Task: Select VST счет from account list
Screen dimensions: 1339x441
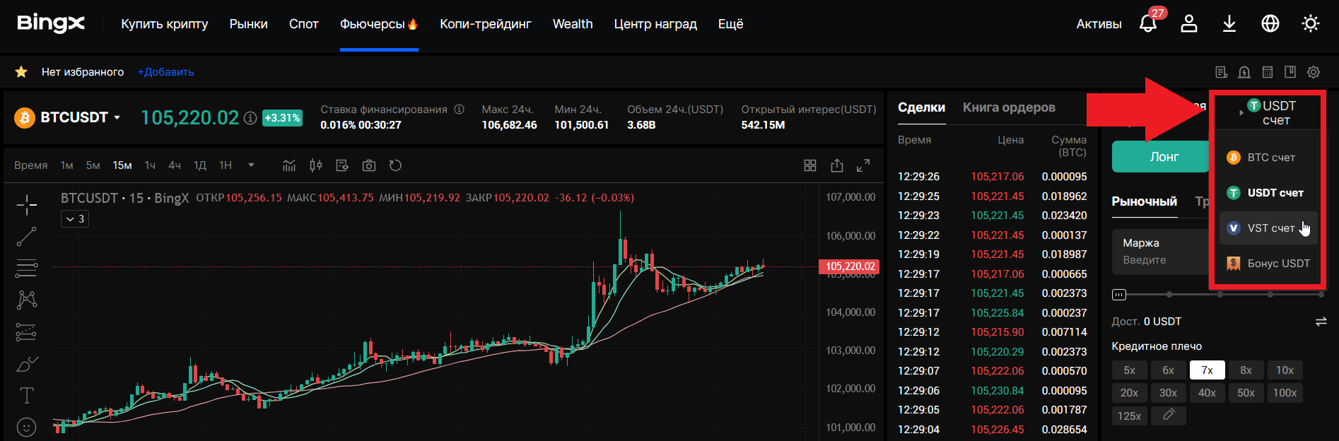Action: tap(1269, 228)
